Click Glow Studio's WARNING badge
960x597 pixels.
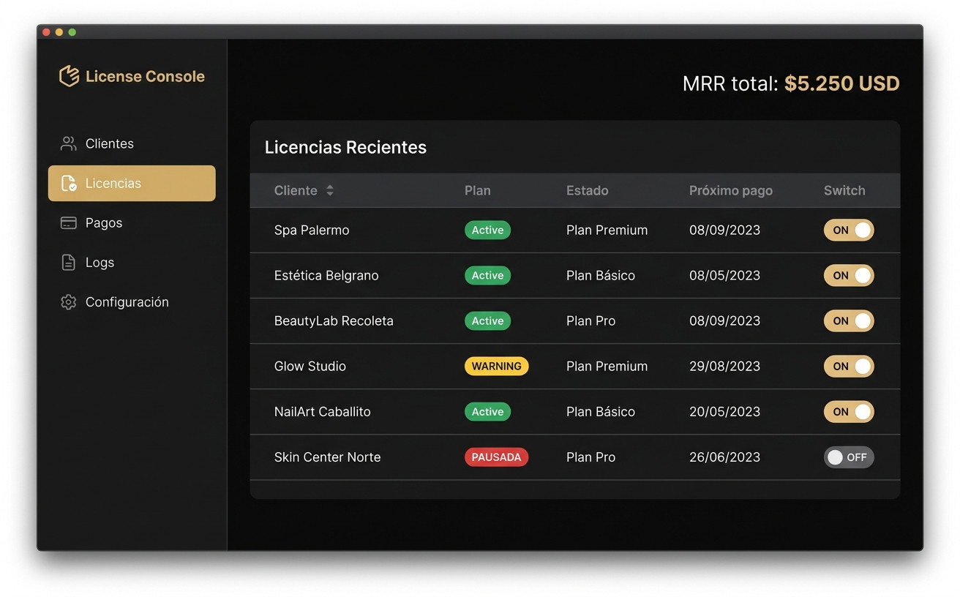pos(496,366)
